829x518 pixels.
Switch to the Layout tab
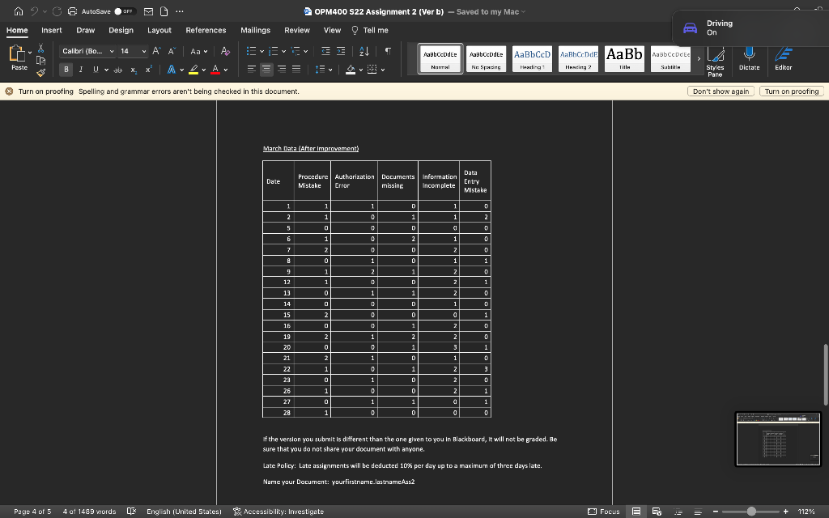[x=159, y=30]
